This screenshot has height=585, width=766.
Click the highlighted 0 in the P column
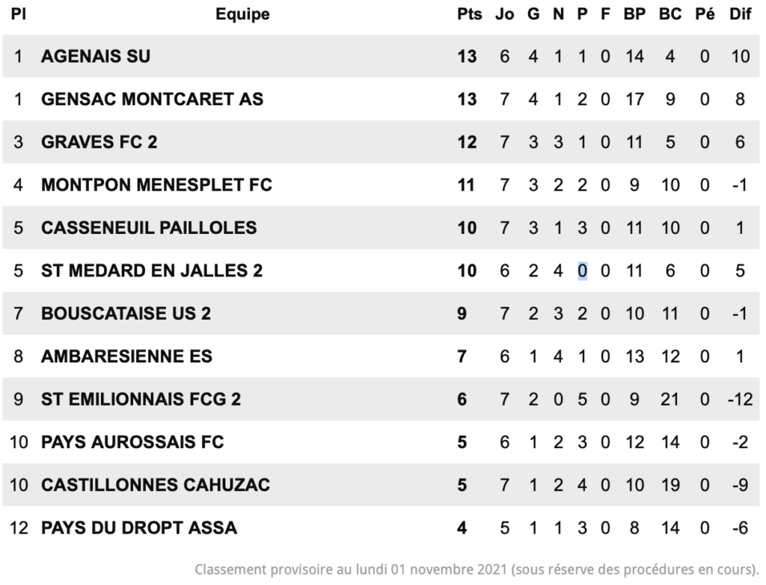[x=582, y=270]
